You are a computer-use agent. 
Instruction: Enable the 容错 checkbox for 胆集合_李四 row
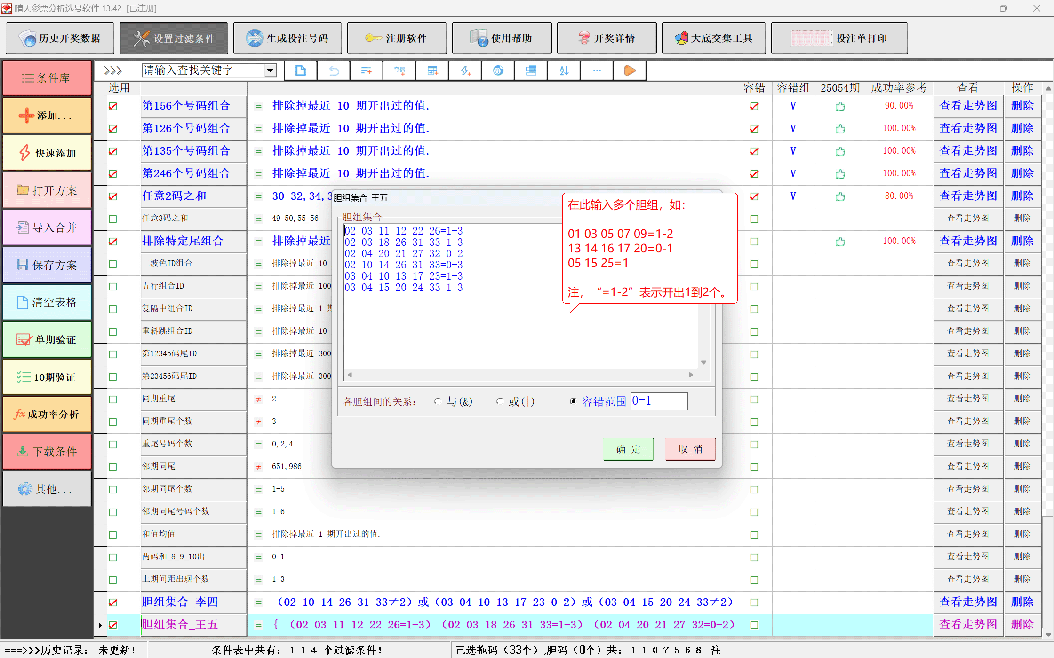click(754, 603)
